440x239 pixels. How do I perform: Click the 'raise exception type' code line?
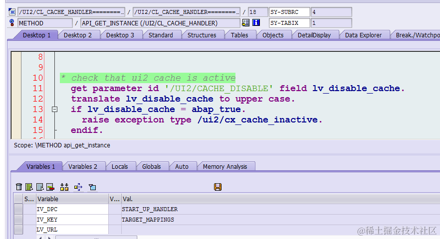[202, 119]
